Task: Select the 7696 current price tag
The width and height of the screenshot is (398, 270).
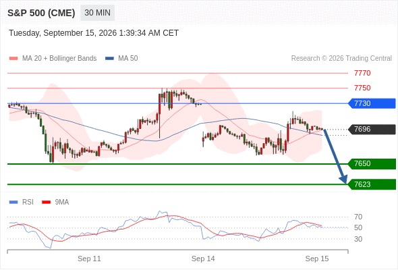Action: click(372, 130)
